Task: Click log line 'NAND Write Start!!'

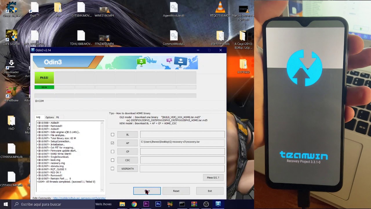Action: tap(54, 154)
